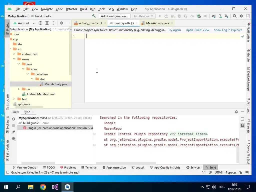Viewport: 256px width, 192px height.
Task: Open Project panel options gear
Action: pyautogui.click(x=61, y=23)
